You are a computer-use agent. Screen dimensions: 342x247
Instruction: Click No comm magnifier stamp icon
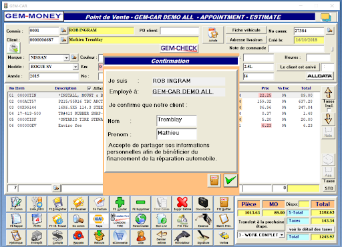pyautogui.click(x=78, y=220)
